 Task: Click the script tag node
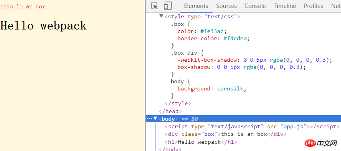pos(252,127)
